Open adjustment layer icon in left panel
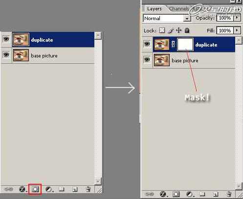 coord(49,189)
